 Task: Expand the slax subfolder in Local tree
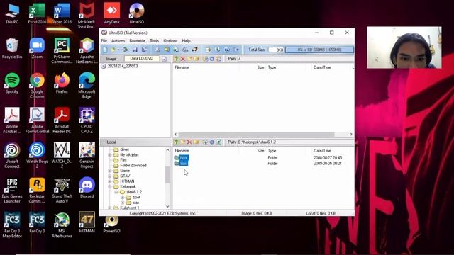[123, 203]
